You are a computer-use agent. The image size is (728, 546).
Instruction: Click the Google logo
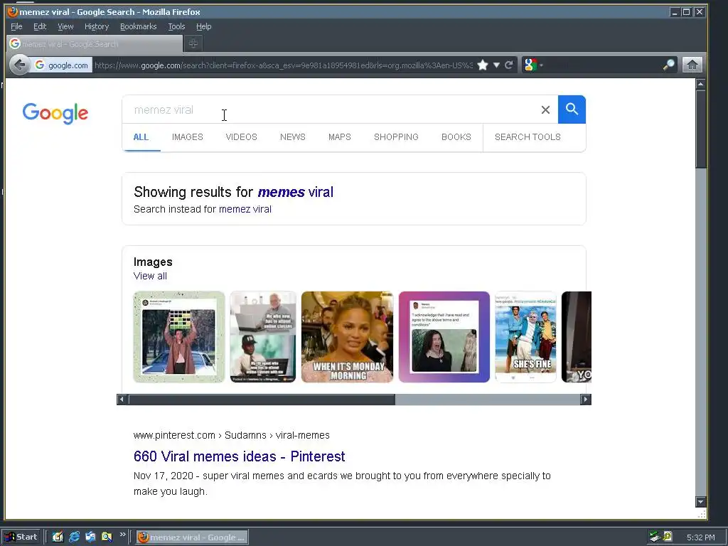[55, 113]
